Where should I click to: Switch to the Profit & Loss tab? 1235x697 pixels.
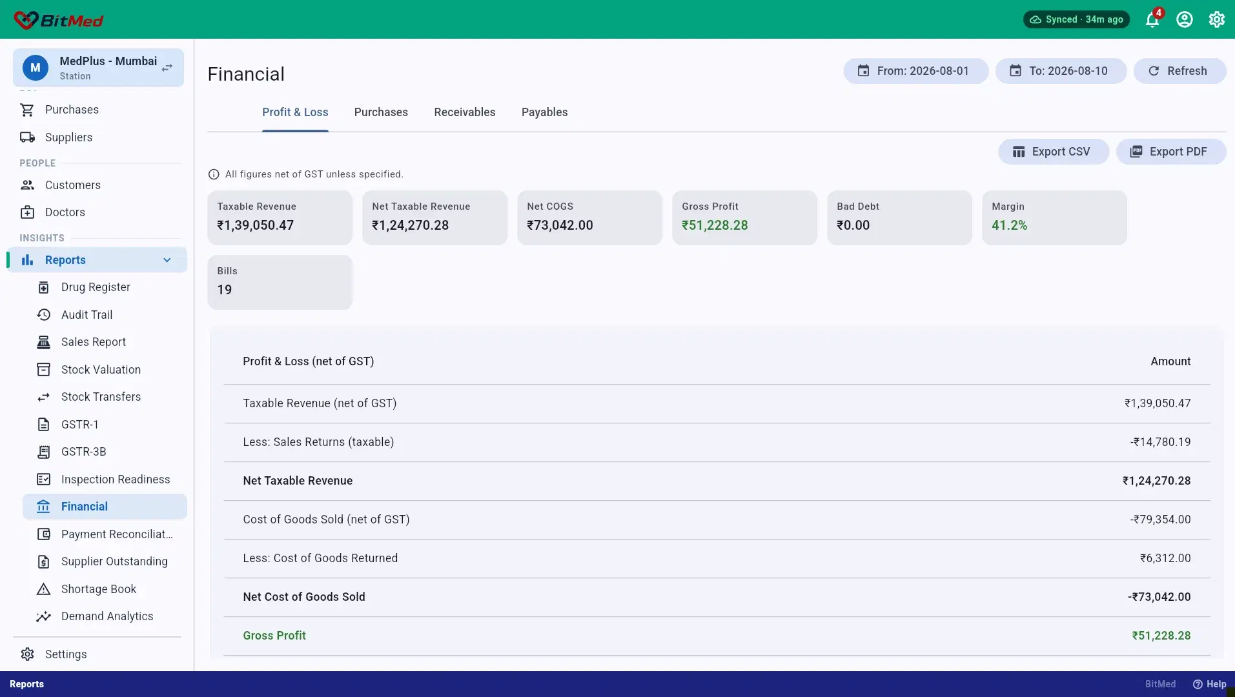(295, 112)
